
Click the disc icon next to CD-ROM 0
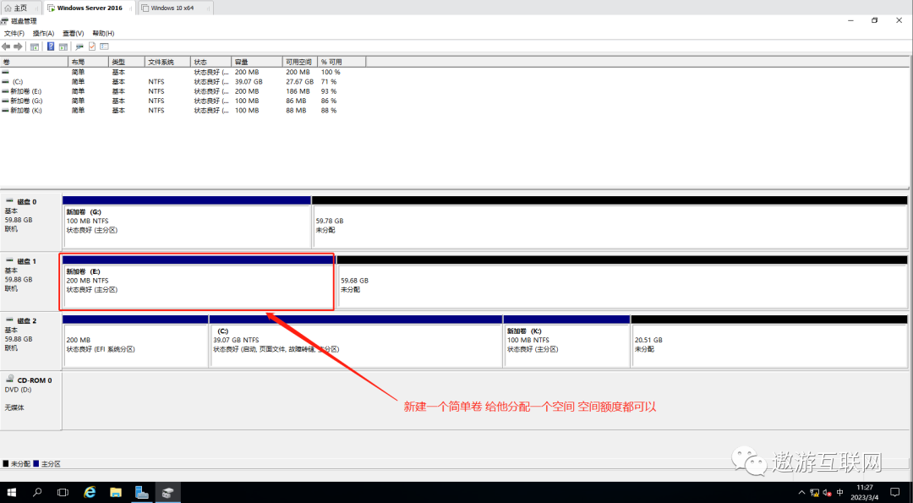pyautogui.click(x=9, y=380)
